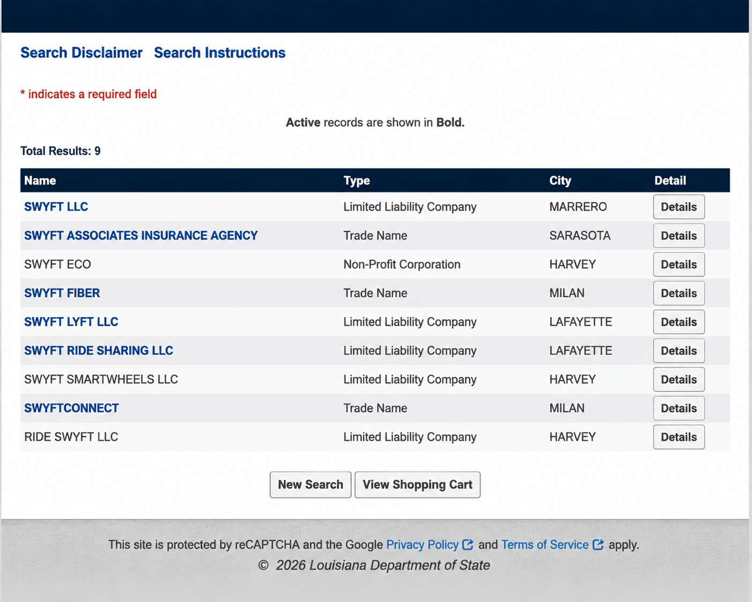Image resolution: width=752 pixels, height=602 pixels.
Task: Open Google Privacy Policy link
Action: [x=423, y=545]
